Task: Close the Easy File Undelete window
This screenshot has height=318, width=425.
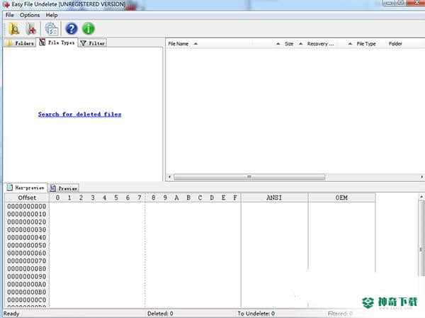Action: pyautogui.click(x=417, y=3)
